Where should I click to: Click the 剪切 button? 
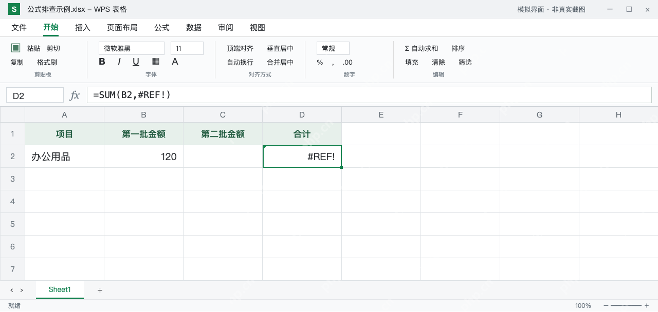[x=53, y=48]
